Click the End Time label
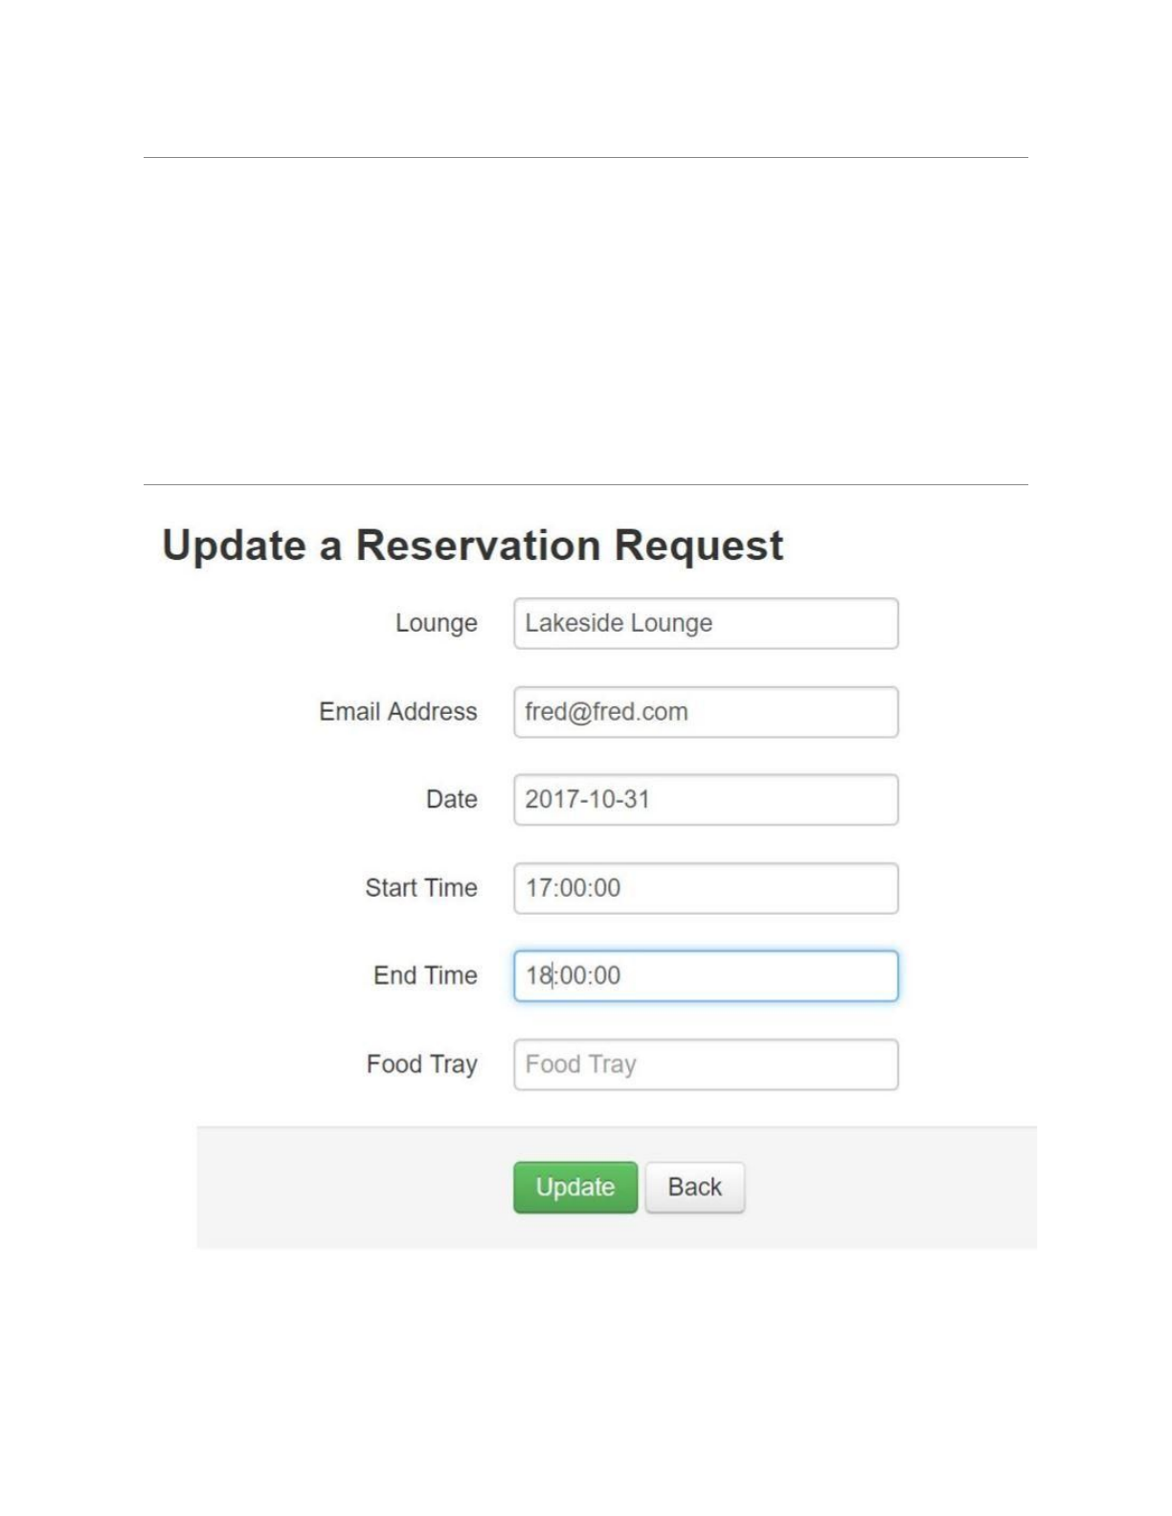The image size is (1172, 1516). (x=425, y=976)
